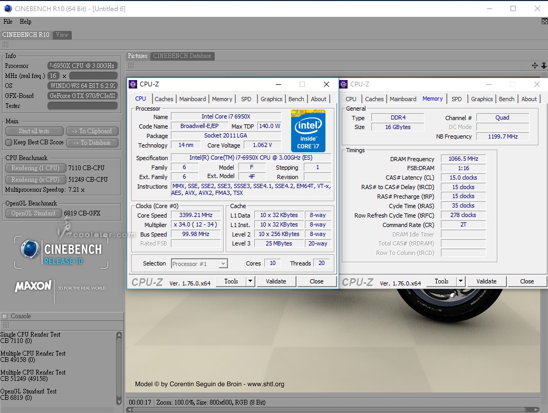Image resolution: width=548 pixels, height=413 pixels.
Task: Click the To Clipboard button
Action: tap(92, 131)
